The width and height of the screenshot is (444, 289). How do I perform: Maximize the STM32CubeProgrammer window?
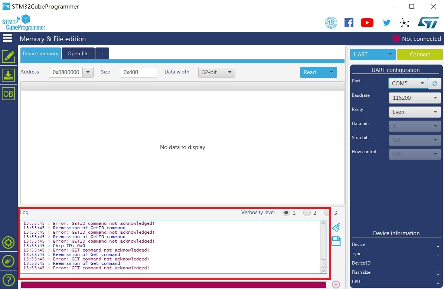pyautogui.click(x=412, y=6)
